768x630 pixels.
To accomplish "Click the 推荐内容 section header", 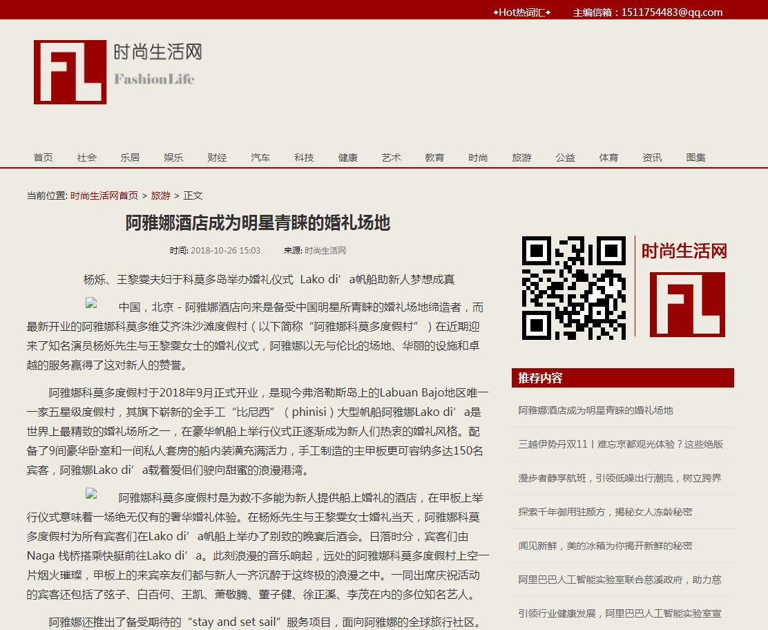I will 622,378.
